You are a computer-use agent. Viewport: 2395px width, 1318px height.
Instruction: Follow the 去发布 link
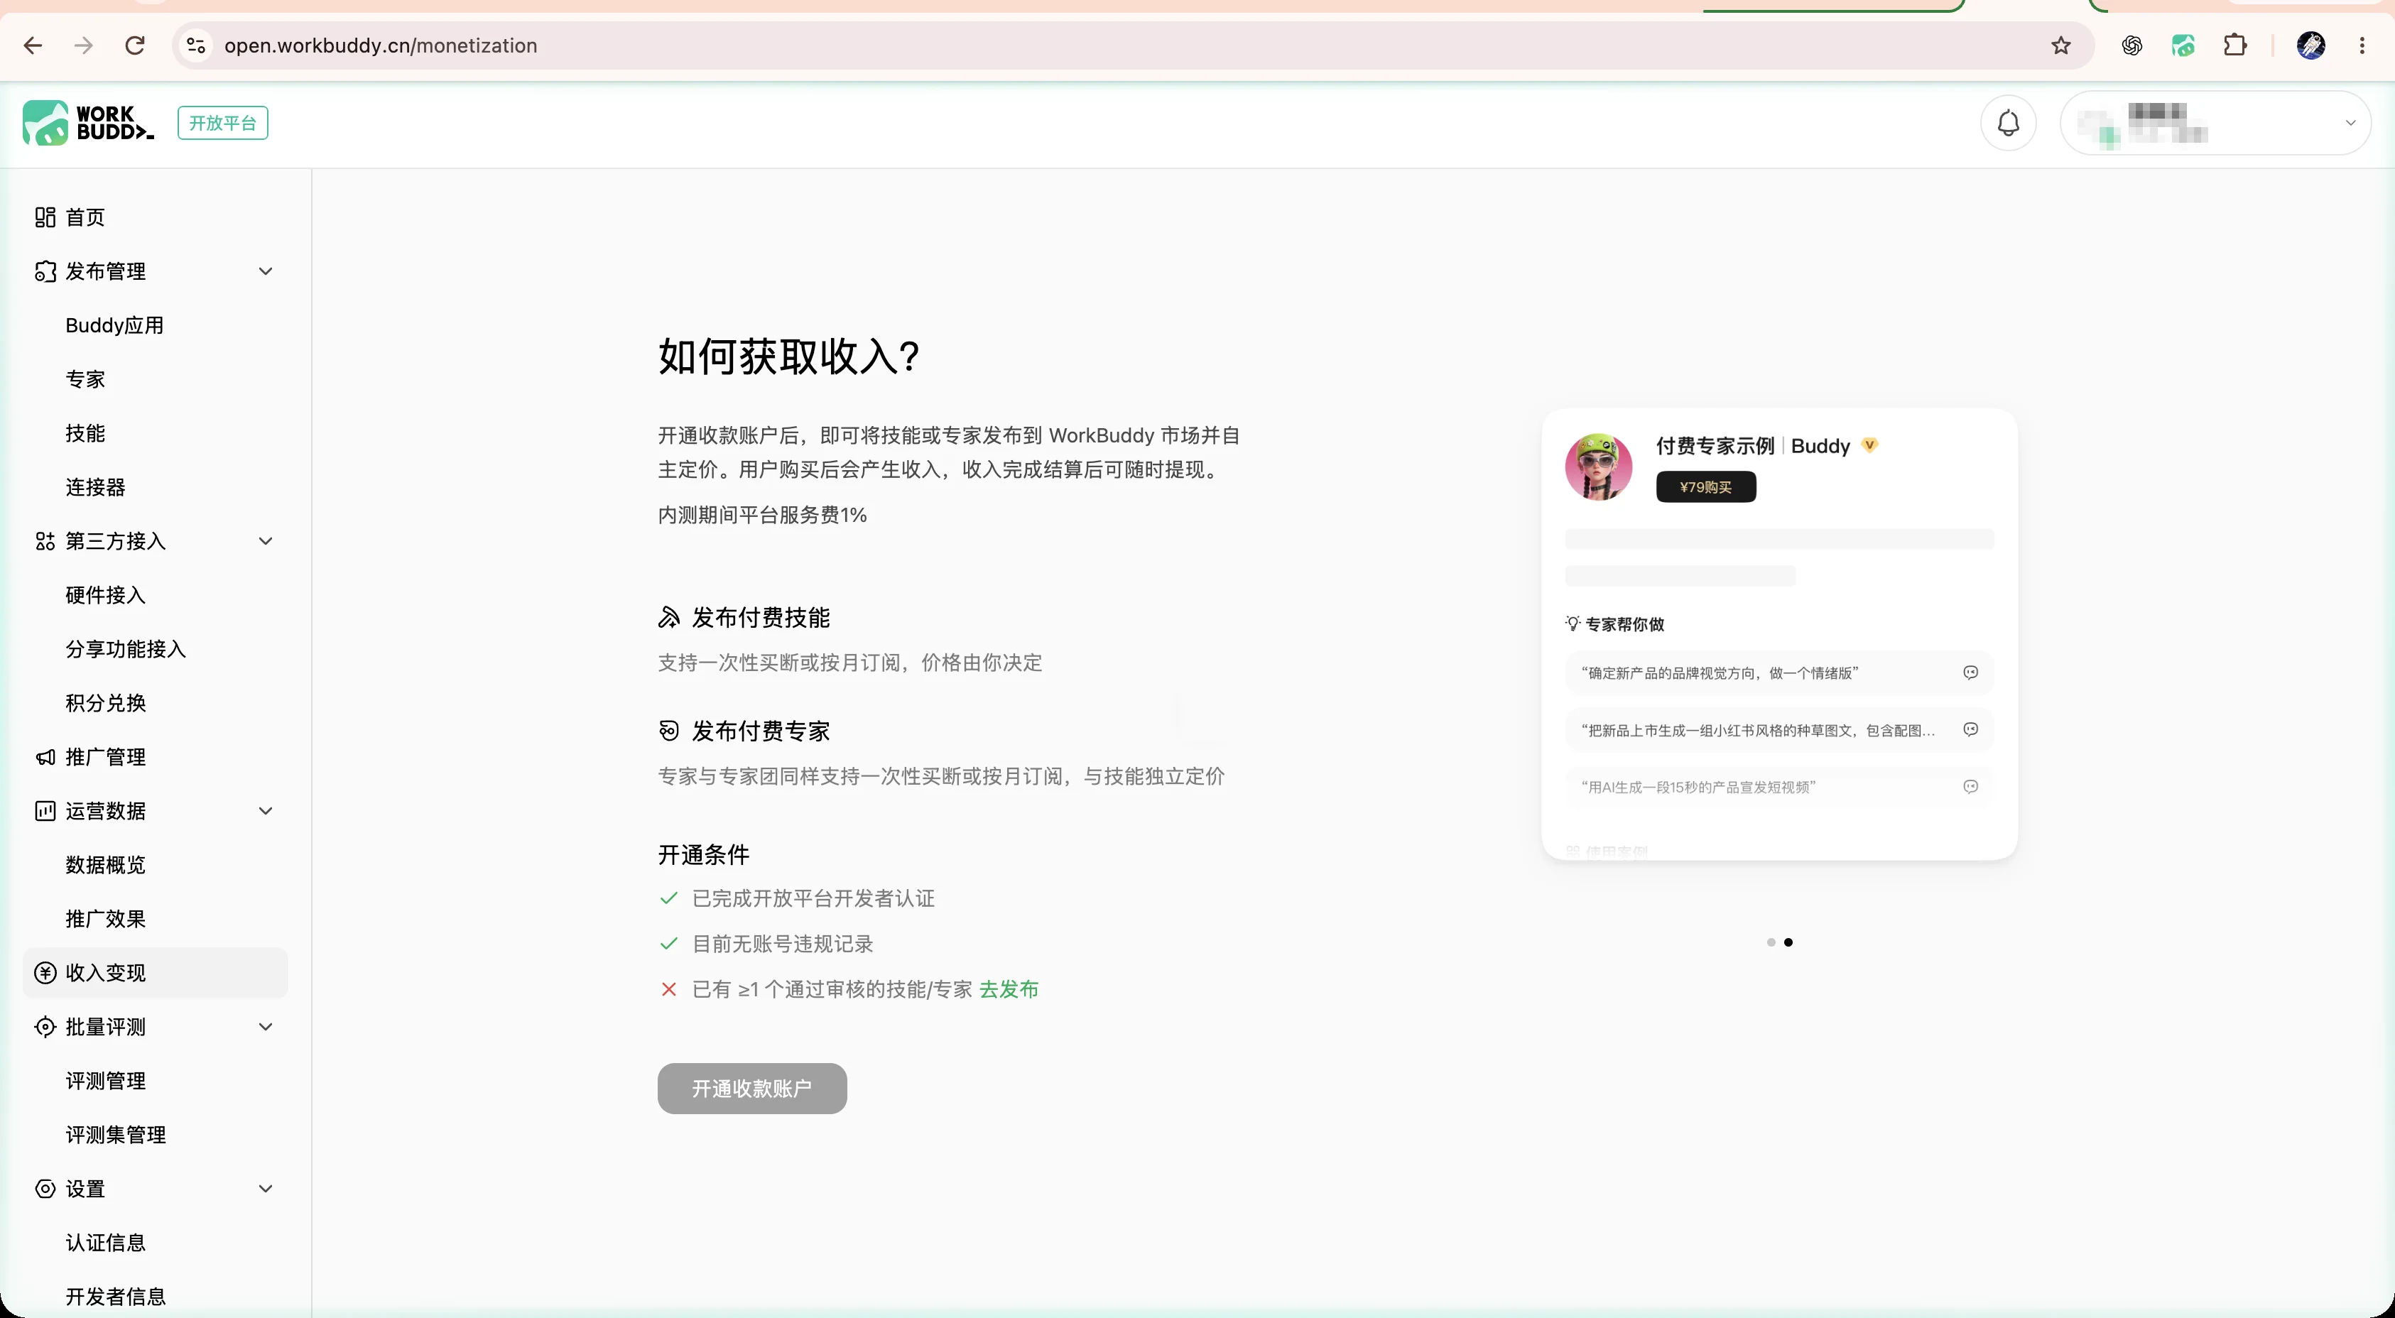pos(1009,990)
